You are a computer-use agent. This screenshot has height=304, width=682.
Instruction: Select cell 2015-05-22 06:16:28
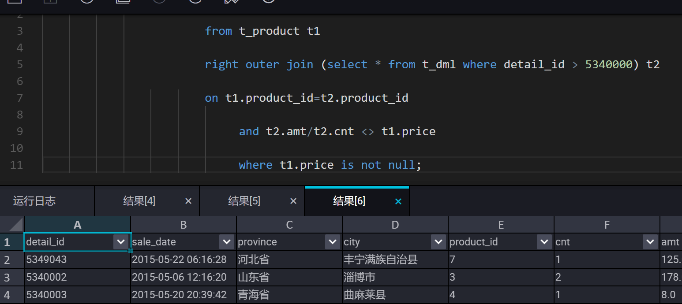pyautogui.click(x=184, y=260)
